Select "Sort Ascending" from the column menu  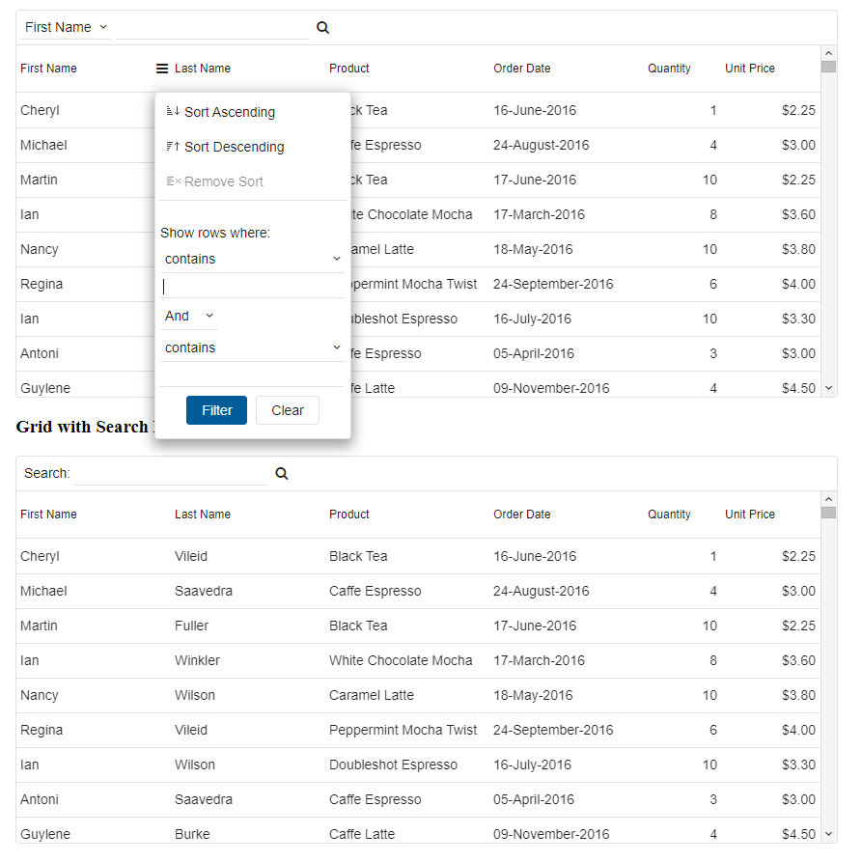[x=233, y=112]
